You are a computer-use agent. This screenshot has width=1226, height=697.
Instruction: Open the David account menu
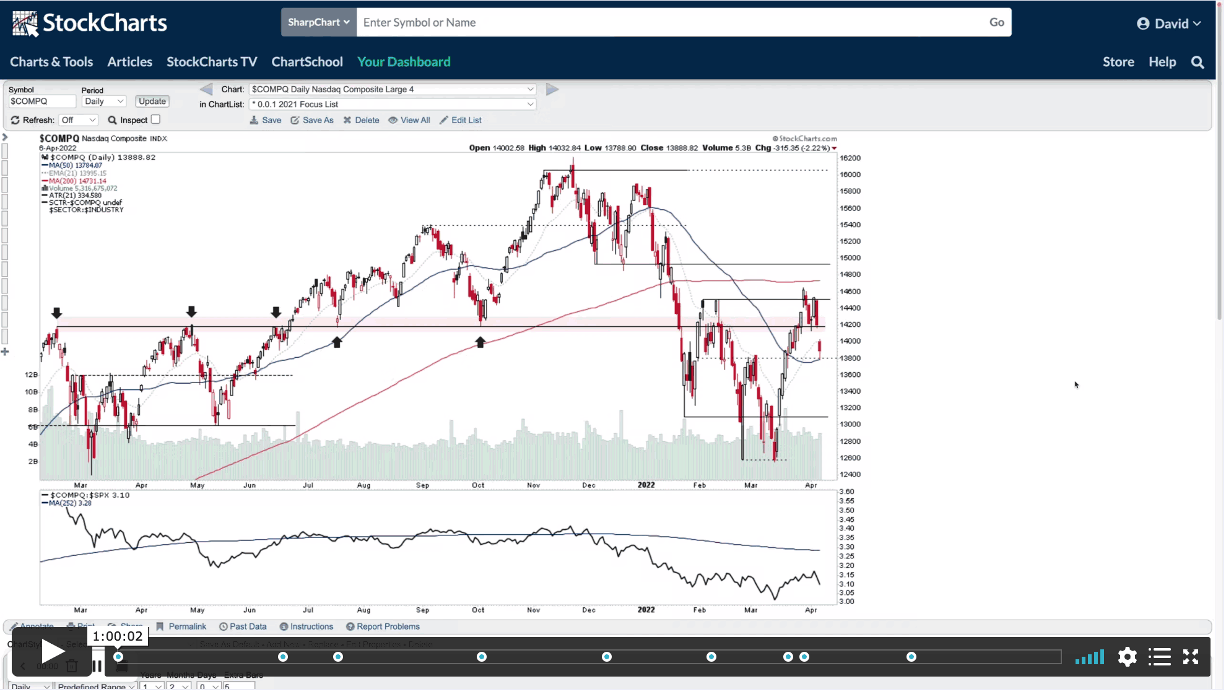click(1170, 24)
